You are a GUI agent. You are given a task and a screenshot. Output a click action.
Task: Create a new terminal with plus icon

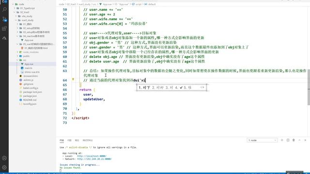[x=282, y=140]
